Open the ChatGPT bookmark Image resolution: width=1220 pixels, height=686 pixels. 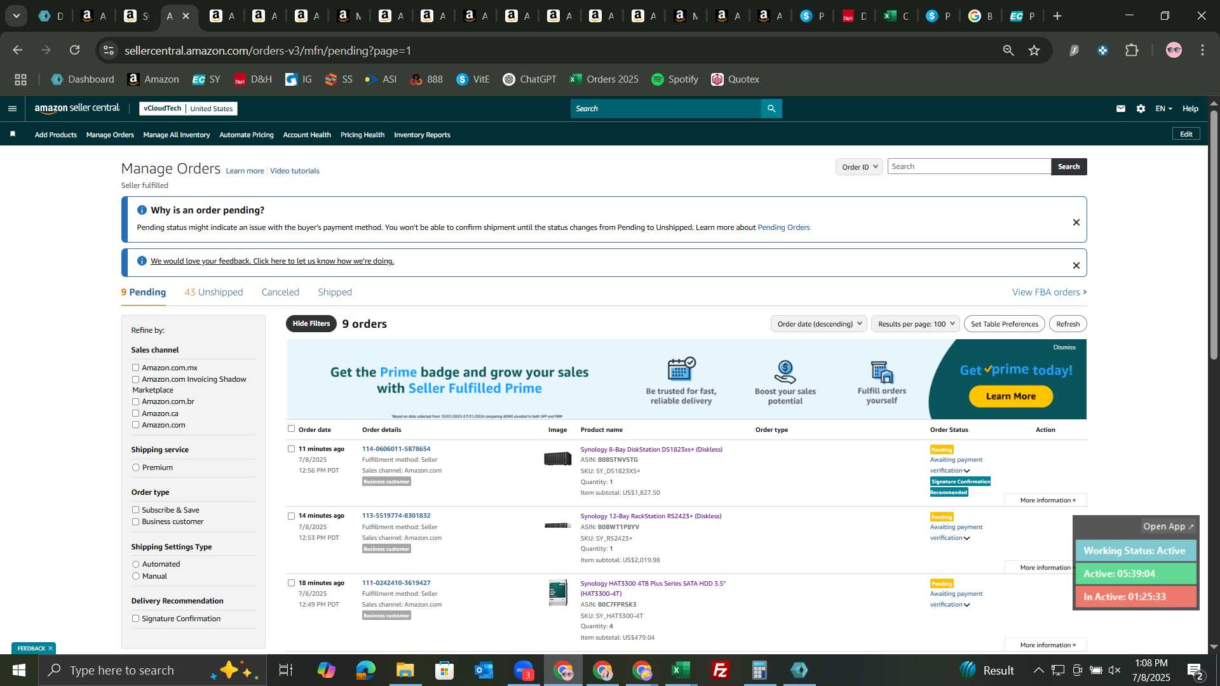[x=529, y=79]
